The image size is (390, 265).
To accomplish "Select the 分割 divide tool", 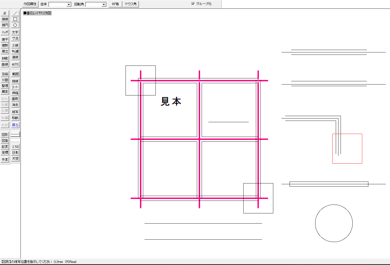I will tap(5, 80).
